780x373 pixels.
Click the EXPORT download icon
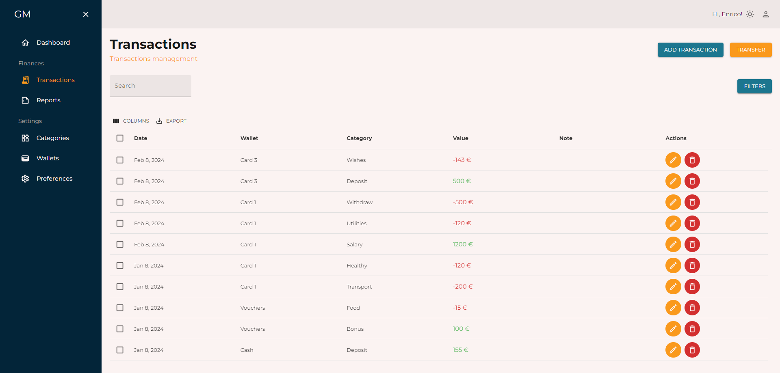(160, 121)
